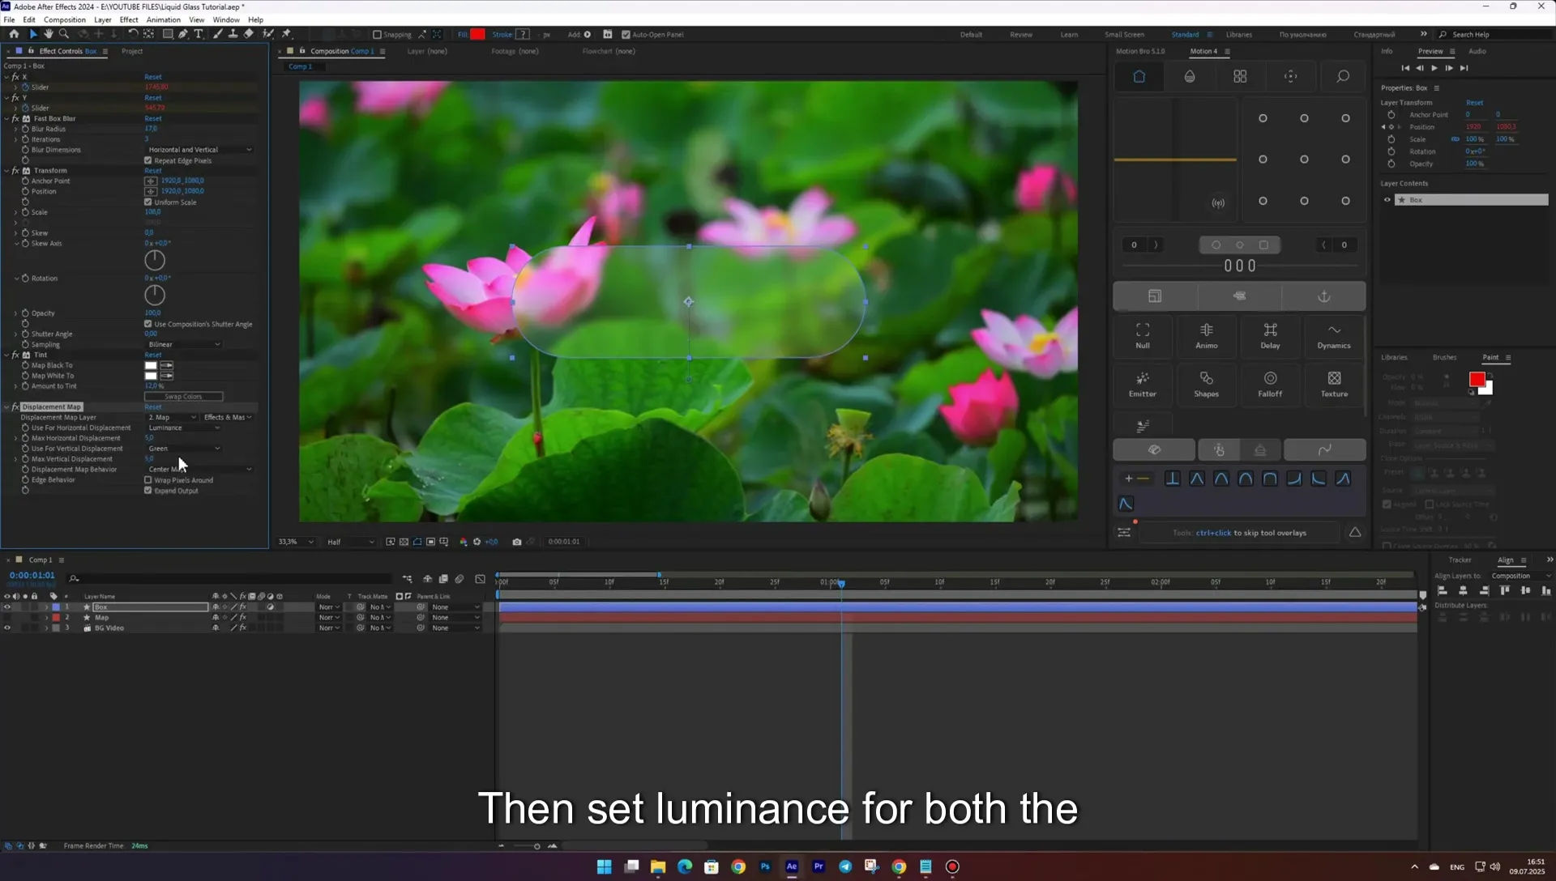Open the Texture tool in Motion panel
The image size is (1556, 881).
pyautogui.click(x=1334, y=384)
